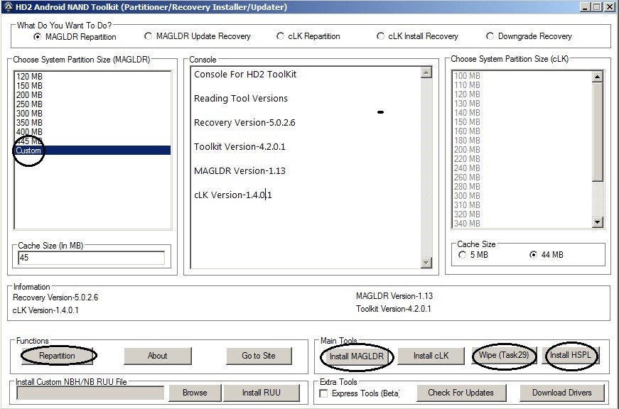Screen dimensions: 619x409
Task: Click the Cache Size (In MB) input field
Action: 90,258
